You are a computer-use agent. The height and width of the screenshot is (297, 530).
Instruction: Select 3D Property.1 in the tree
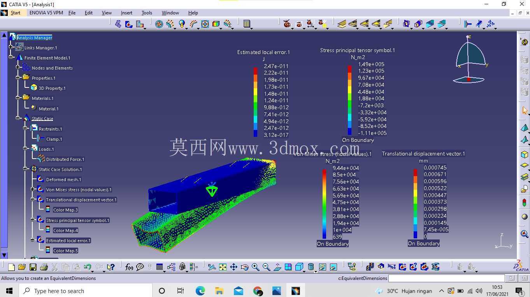52,88
